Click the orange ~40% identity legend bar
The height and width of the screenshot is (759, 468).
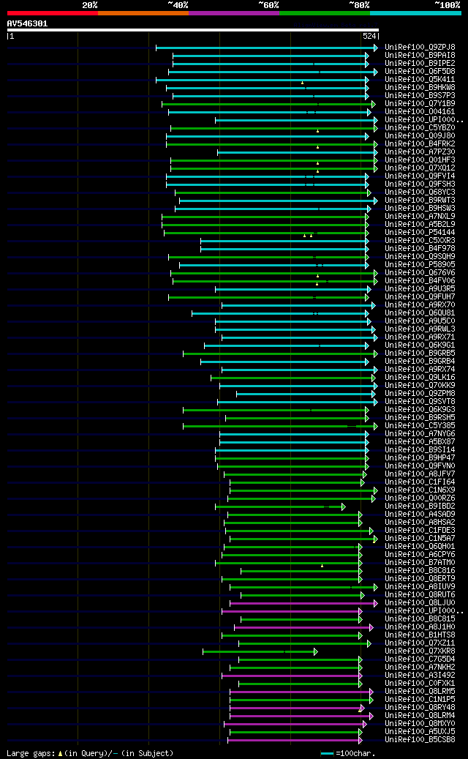(143, 13)
